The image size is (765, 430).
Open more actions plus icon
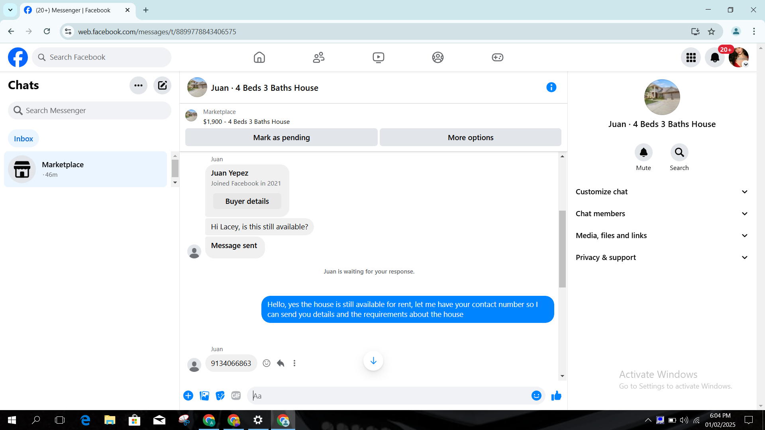point(188,396)
